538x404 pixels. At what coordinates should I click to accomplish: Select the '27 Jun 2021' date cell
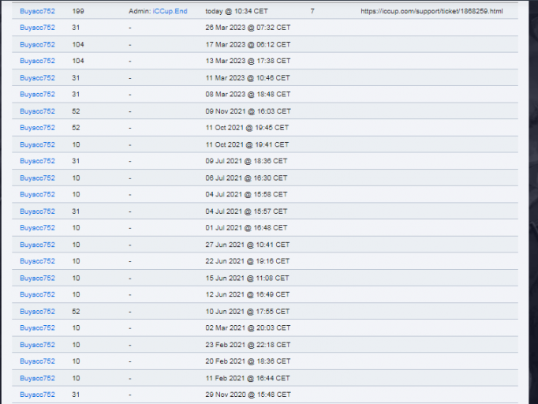click(248, 245)
